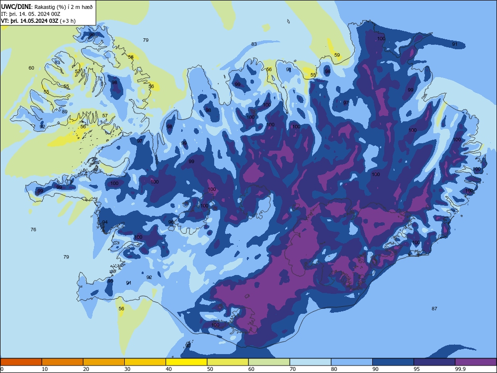Pick the yellow-green 50–60 legend swatch
Viewport: 497px width, 373px height.
coord(228,362)
